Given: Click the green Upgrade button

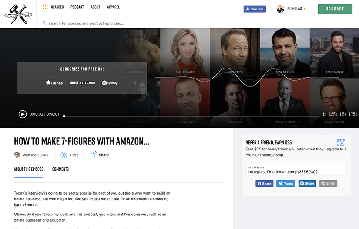Looking at the screenshot, I should coord(335,9).
